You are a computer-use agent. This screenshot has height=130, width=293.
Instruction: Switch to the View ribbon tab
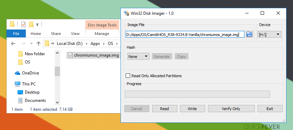click(x=75, y=34)
